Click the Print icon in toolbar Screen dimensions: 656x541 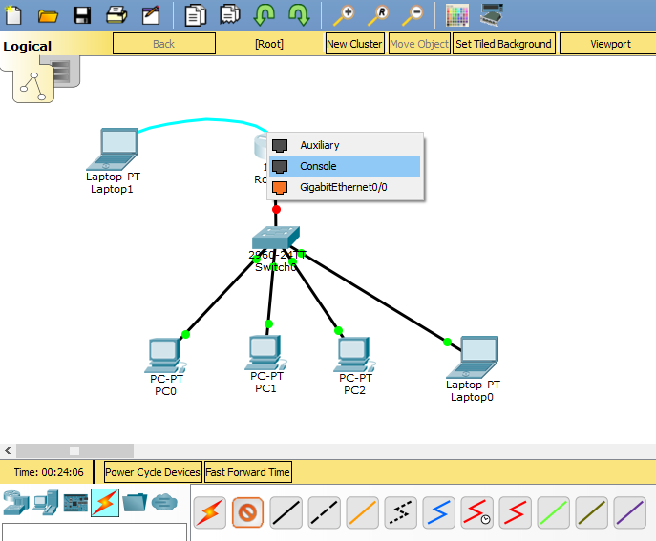[x=116, y=15]
